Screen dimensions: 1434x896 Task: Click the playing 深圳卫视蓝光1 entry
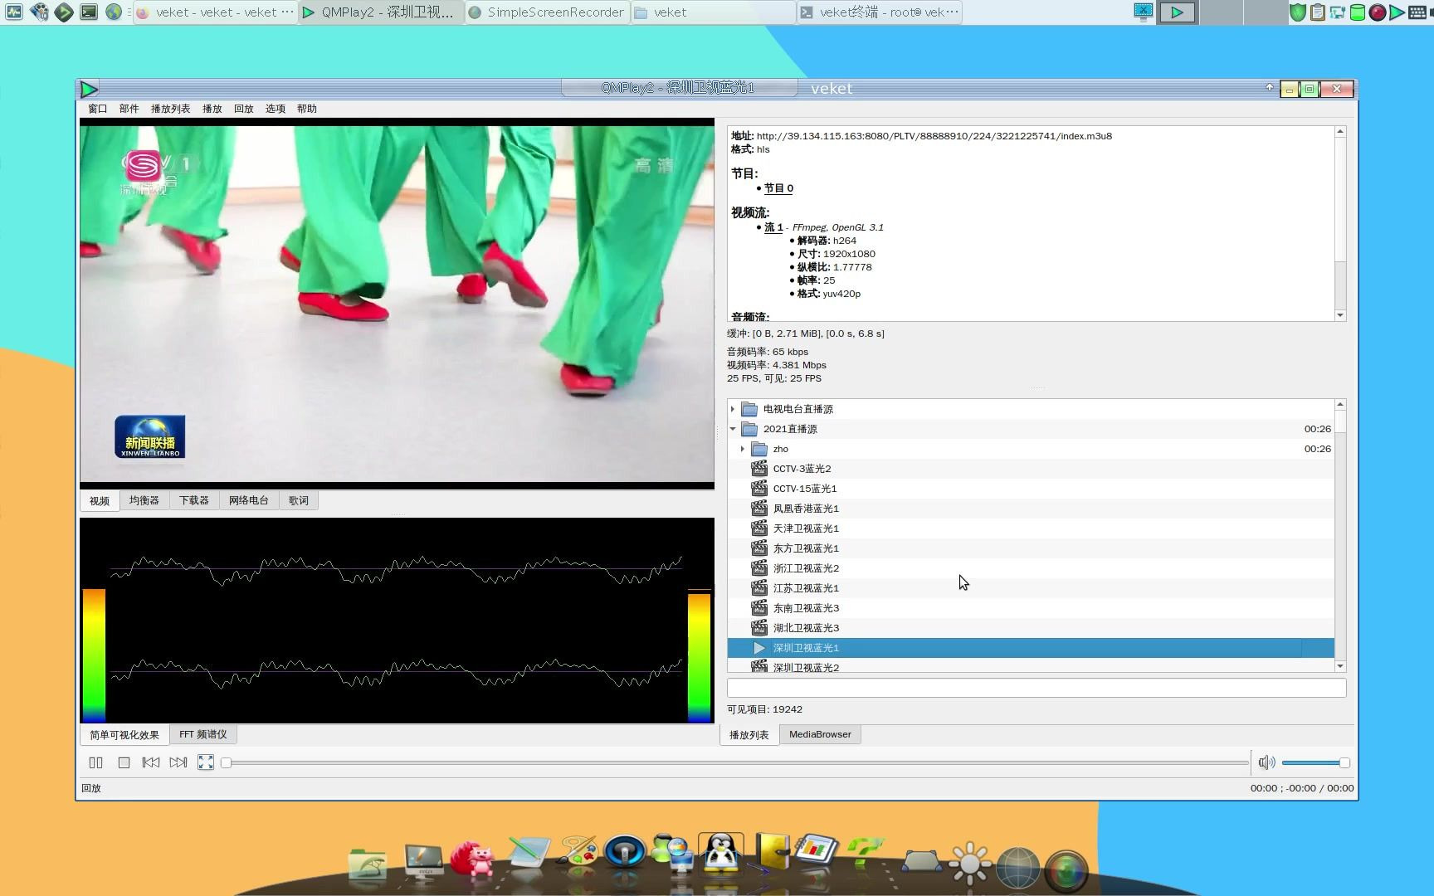tap(1031, 648)
